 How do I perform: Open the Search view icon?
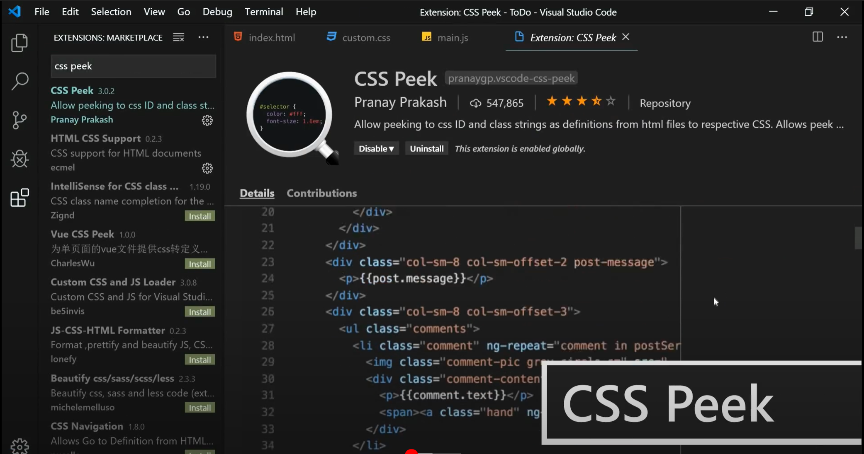click(x=19, y=81)
